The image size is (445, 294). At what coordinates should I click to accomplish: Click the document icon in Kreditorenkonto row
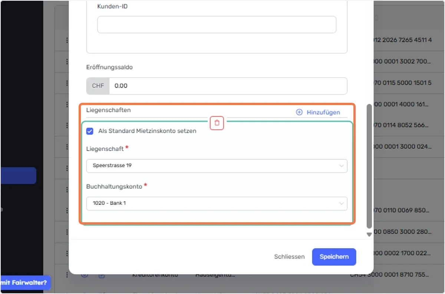tap(102, 275)
